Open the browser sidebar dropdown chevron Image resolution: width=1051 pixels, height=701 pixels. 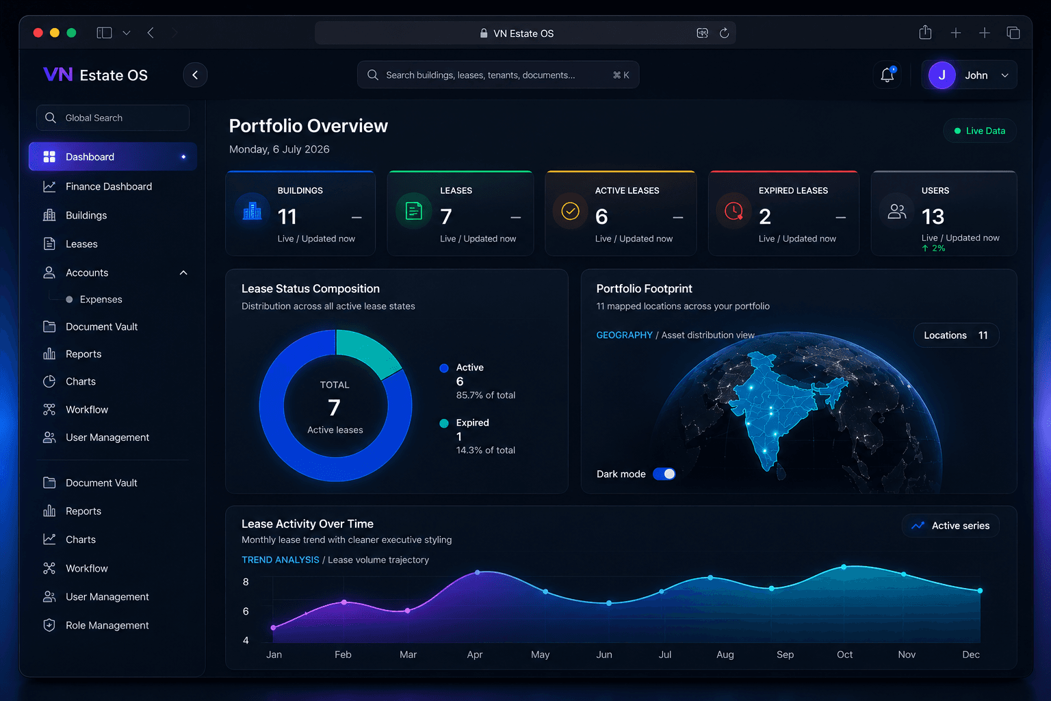coord(127,33)
